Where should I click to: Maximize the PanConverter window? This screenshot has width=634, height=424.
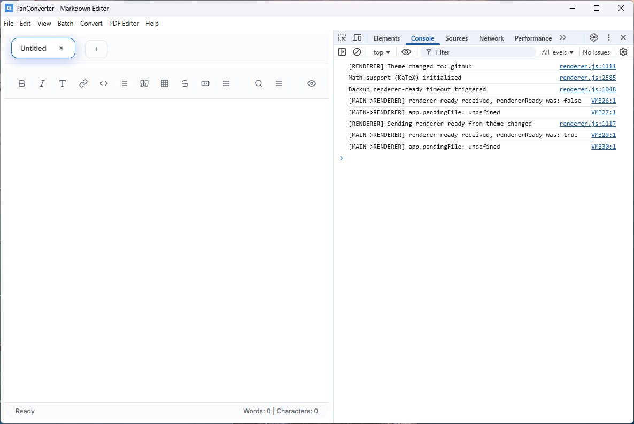597,8
